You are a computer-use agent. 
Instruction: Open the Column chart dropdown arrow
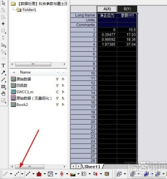pyautogui.click(x=45, y=174)
